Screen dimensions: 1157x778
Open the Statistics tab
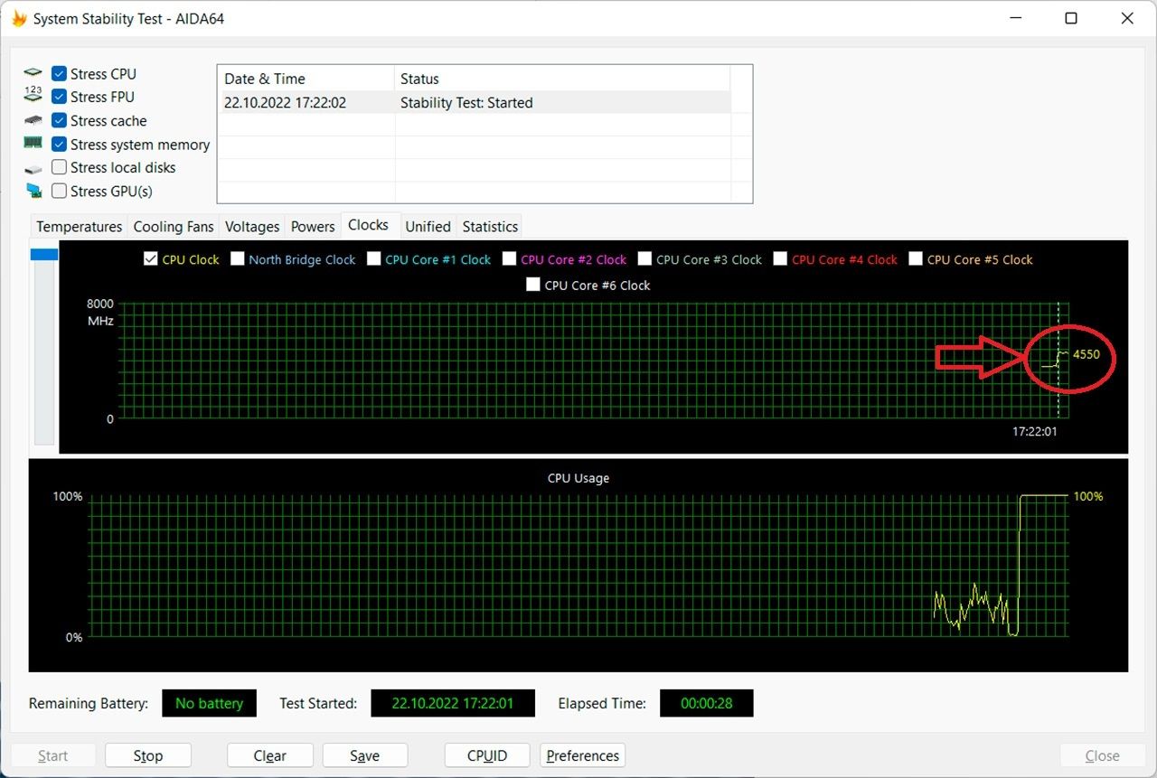tap(490, 226)
